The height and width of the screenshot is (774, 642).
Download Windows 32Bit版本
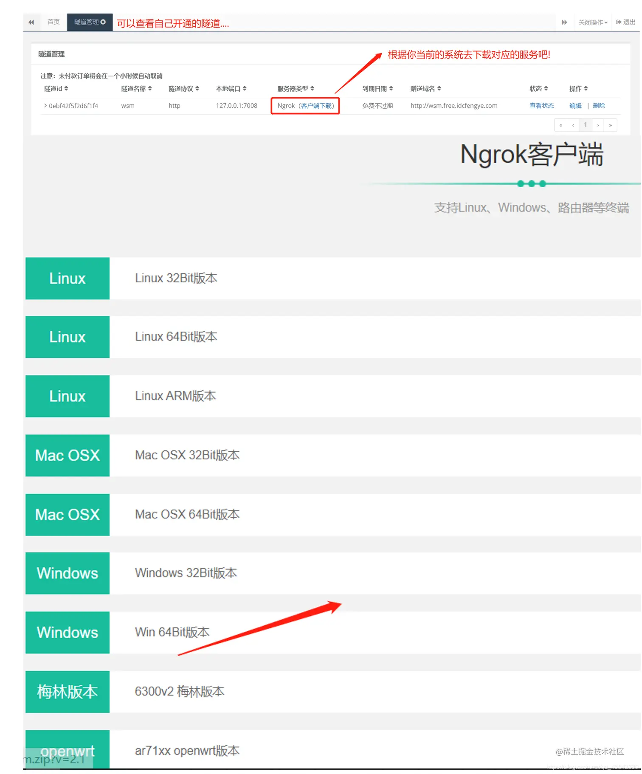coord(186,573)
